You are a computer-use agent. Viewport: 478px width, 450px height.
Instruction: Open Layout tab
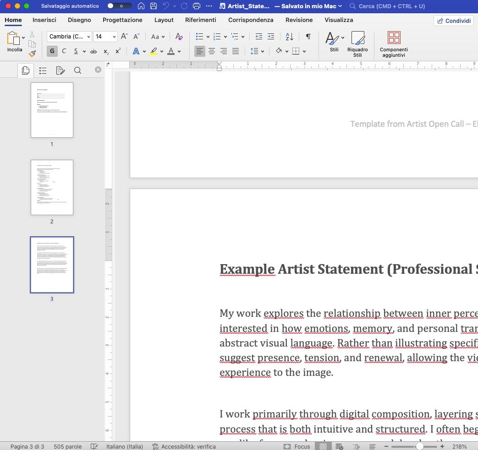(x=164, y=20)
